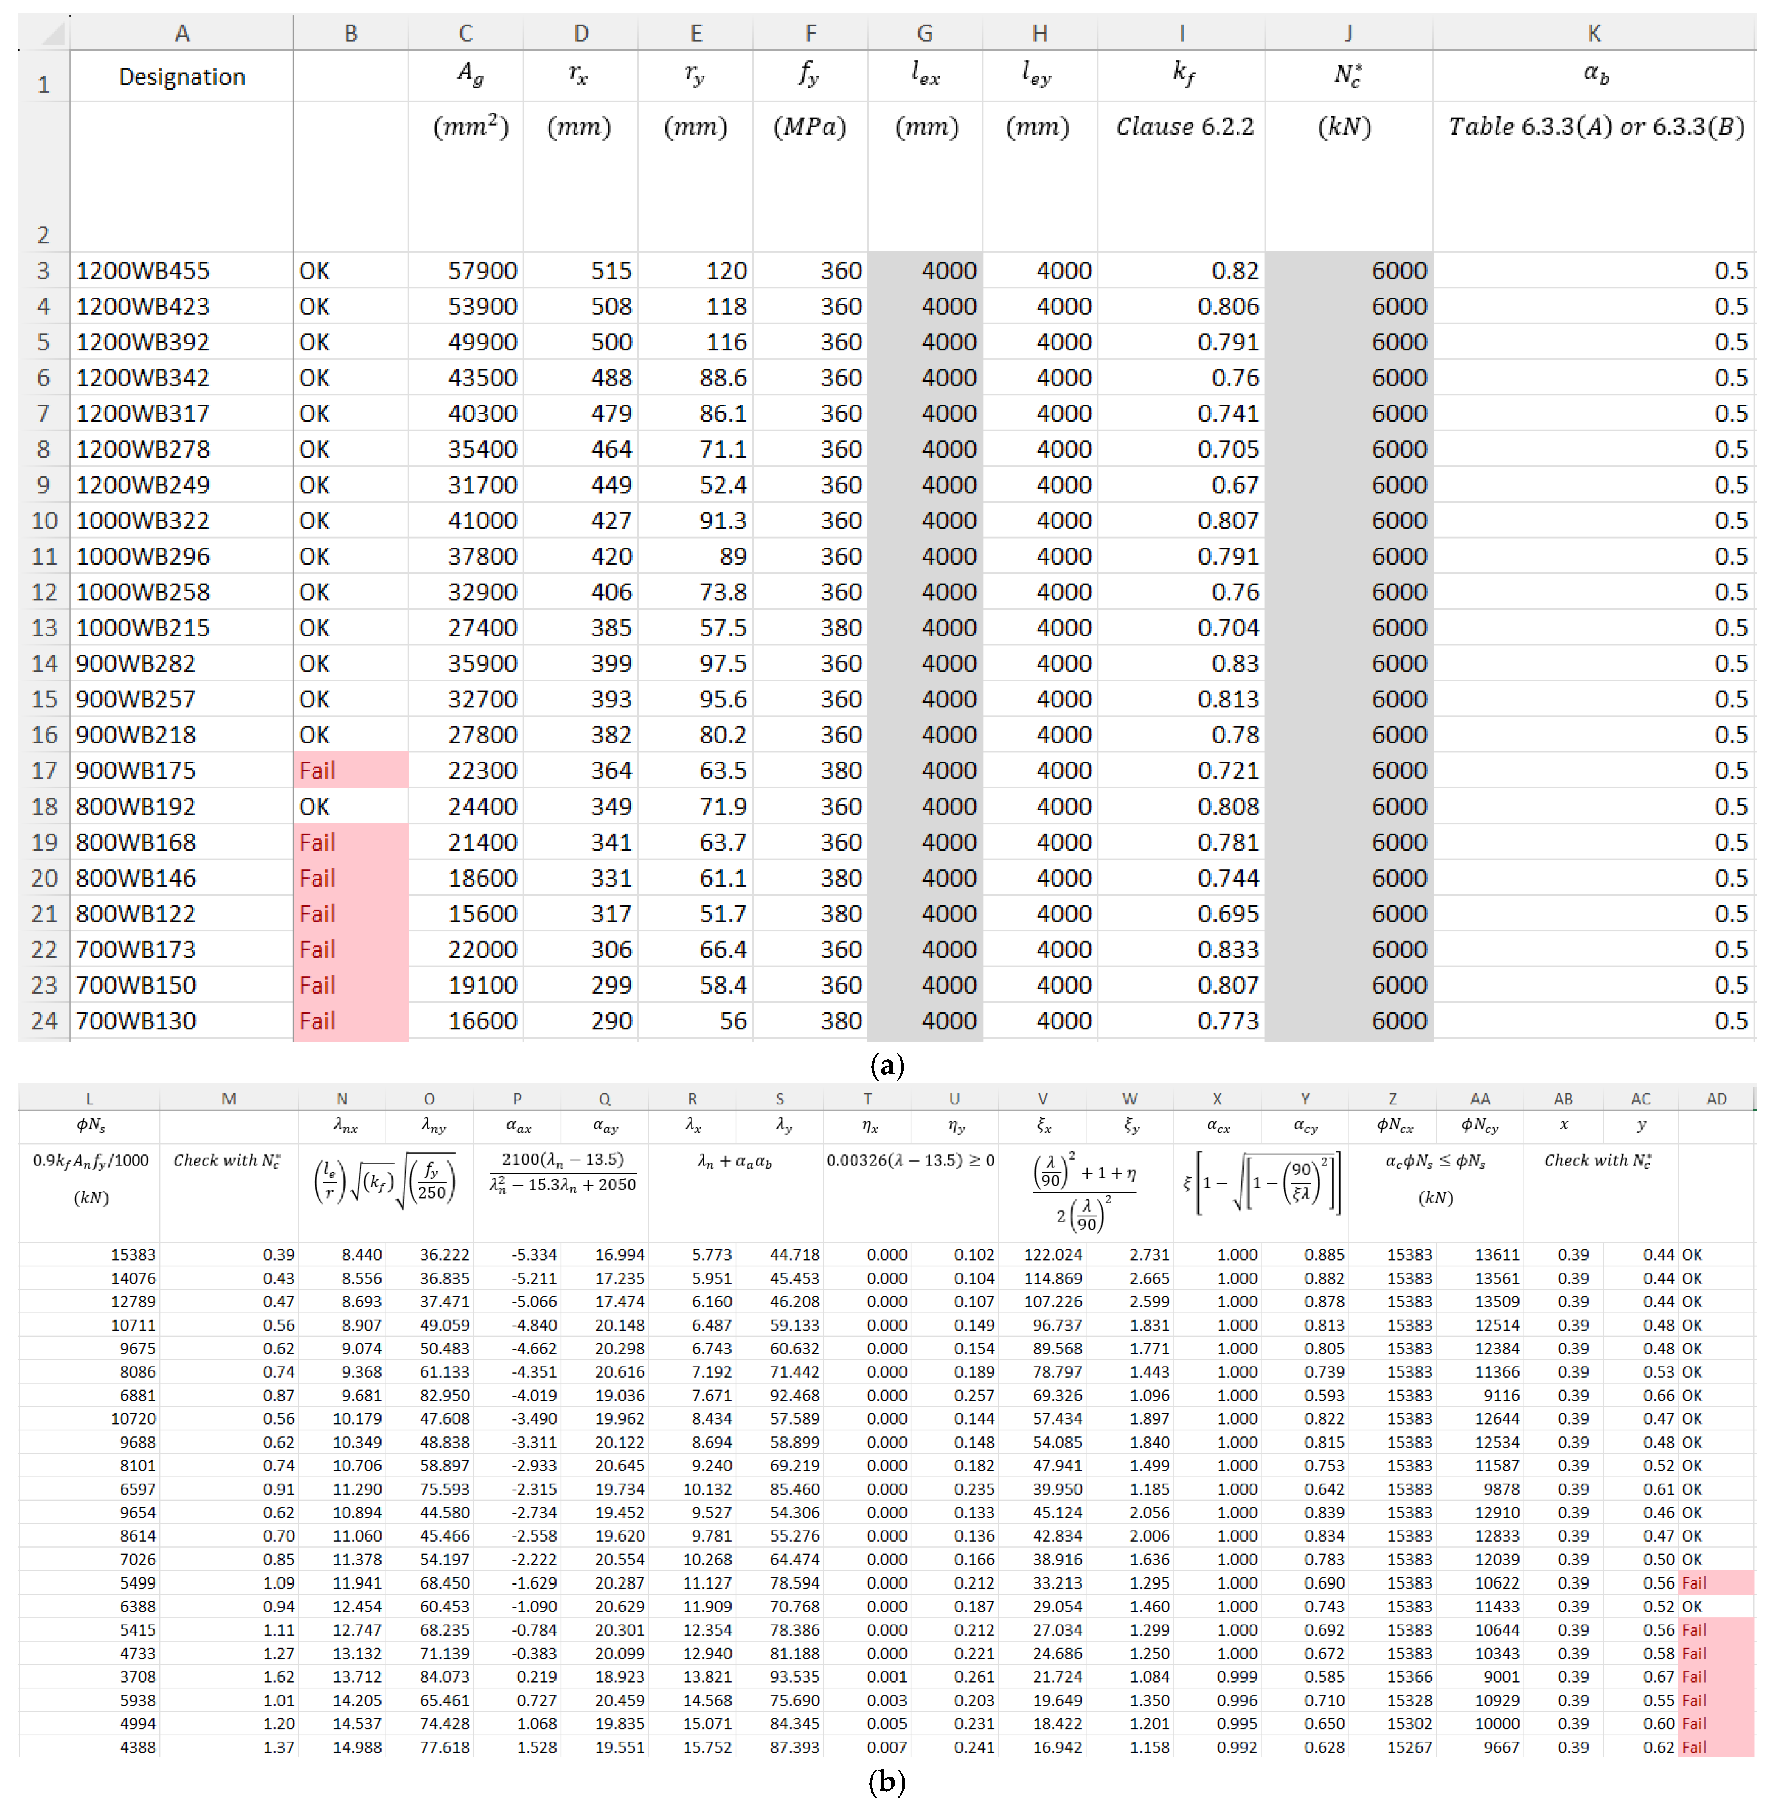Select column G header

tap(925, 34)
